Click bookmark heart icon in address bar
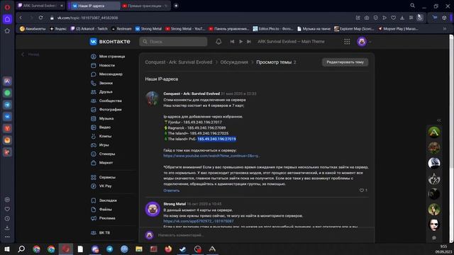Image resolution: width=454 pixels, height=255 pixels. (393, 18)
